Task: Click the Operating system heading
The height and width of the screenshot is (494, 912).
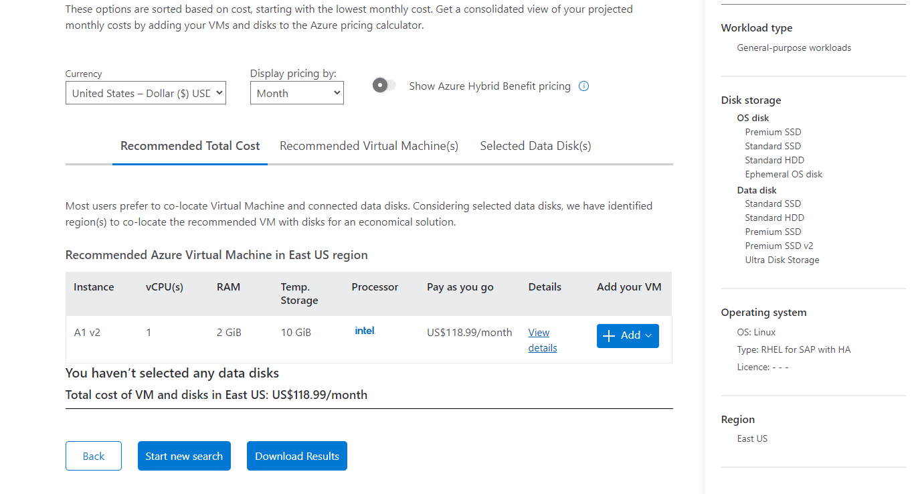Action: [763, 313]
